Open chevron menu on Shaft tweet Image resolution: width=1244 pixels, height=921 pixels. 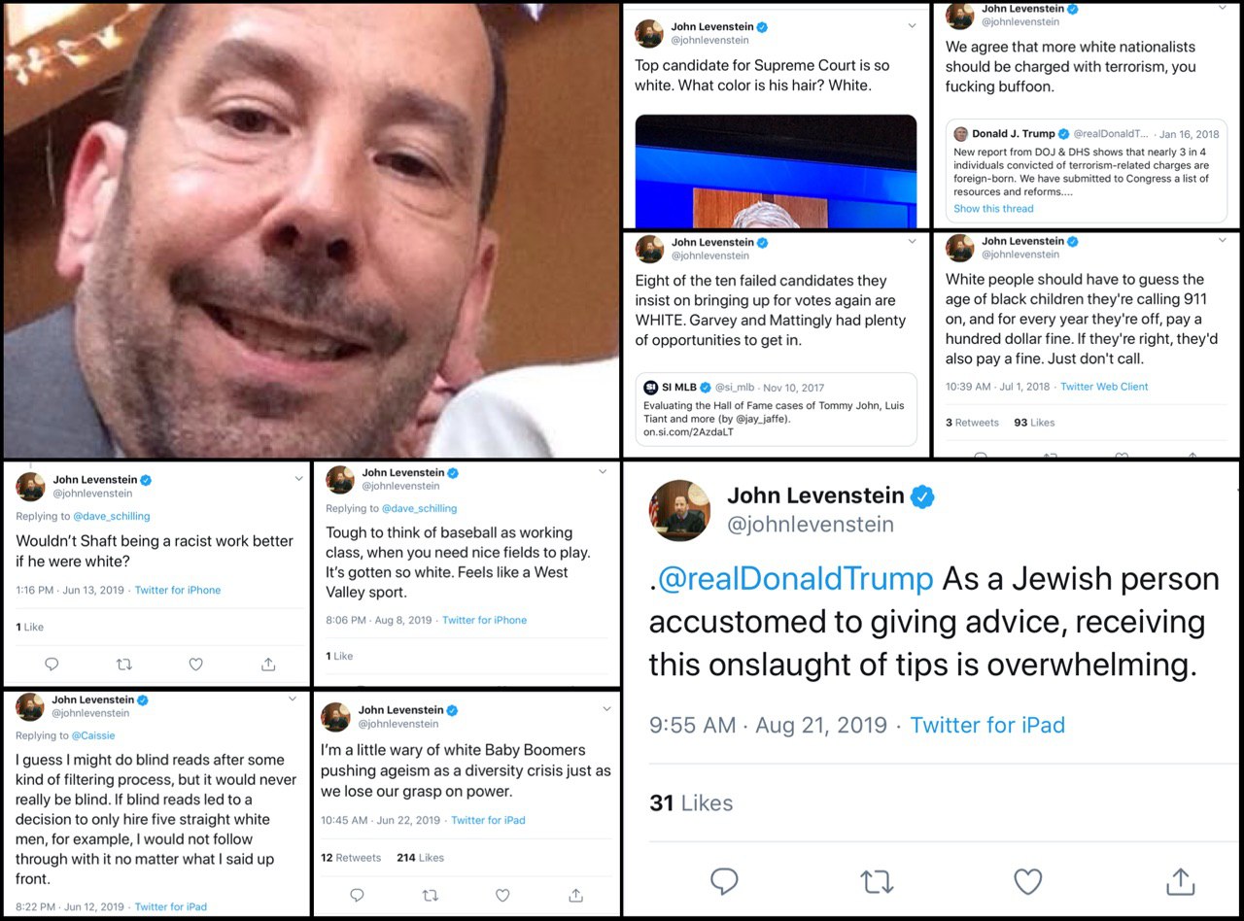pyautogui.click(x=298, y=478)
